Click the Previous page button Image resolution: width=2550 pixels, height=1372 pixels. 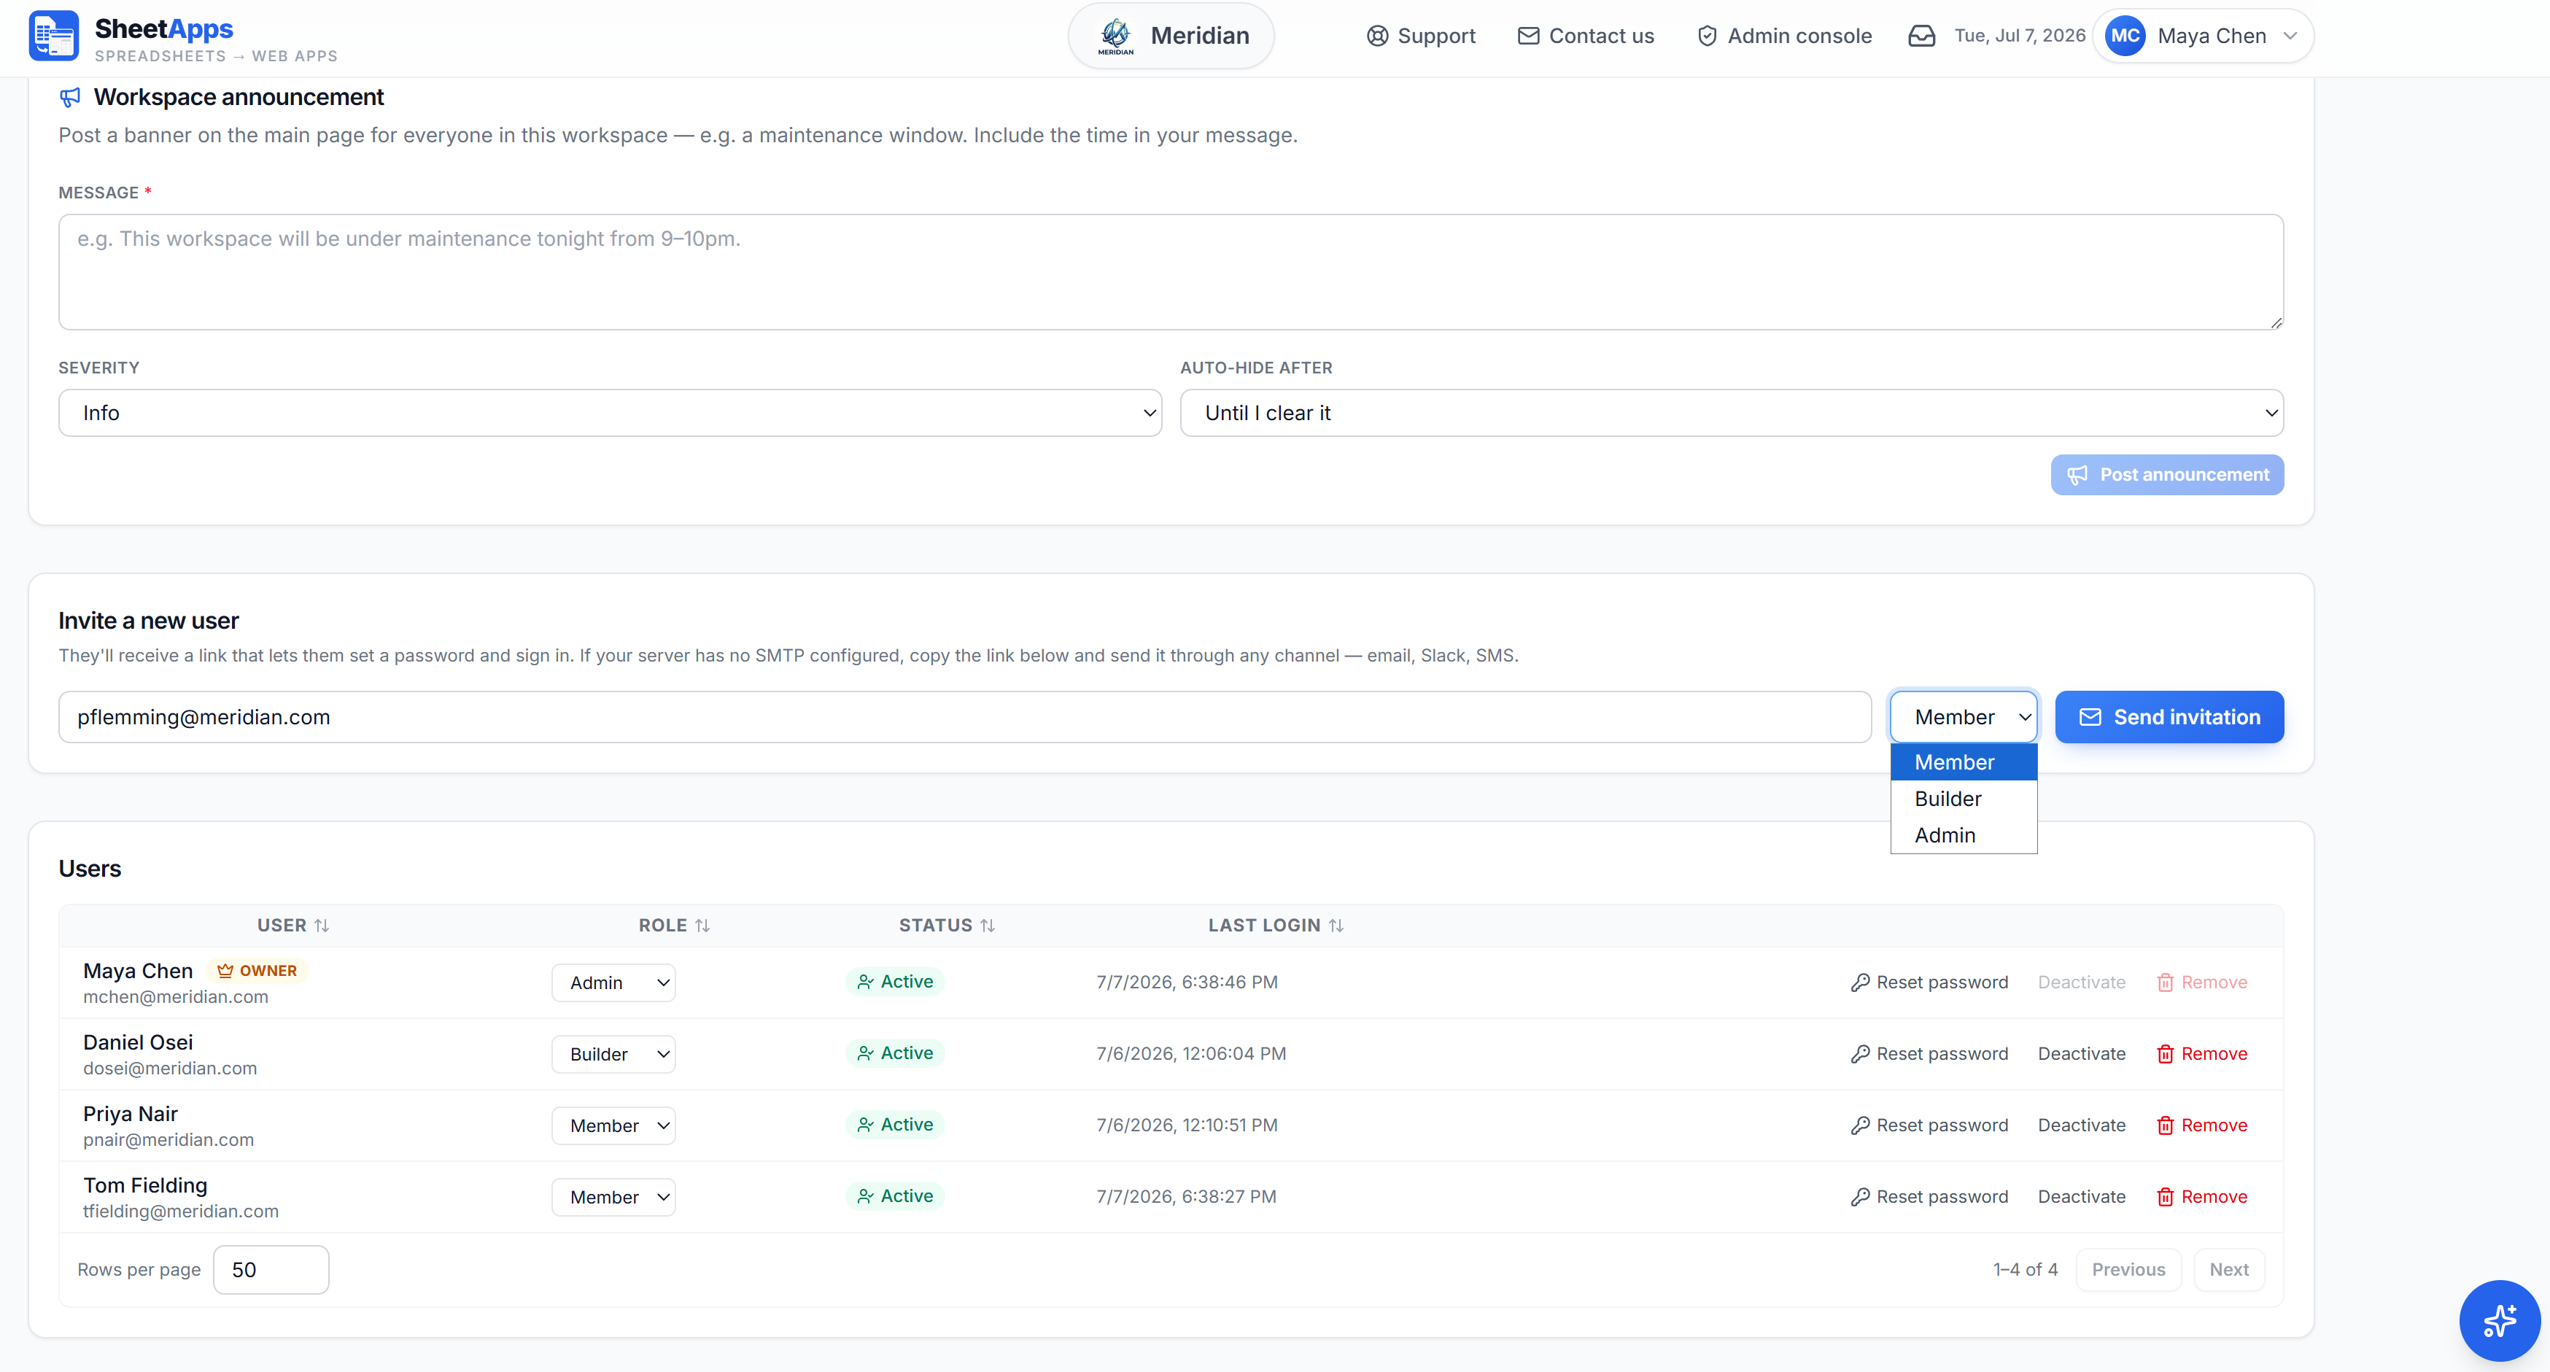pos(2128,1270)
